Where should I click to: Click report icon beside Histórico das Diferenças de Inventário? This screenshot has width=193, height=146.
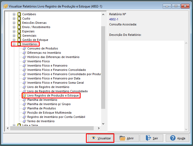(25, 57)
